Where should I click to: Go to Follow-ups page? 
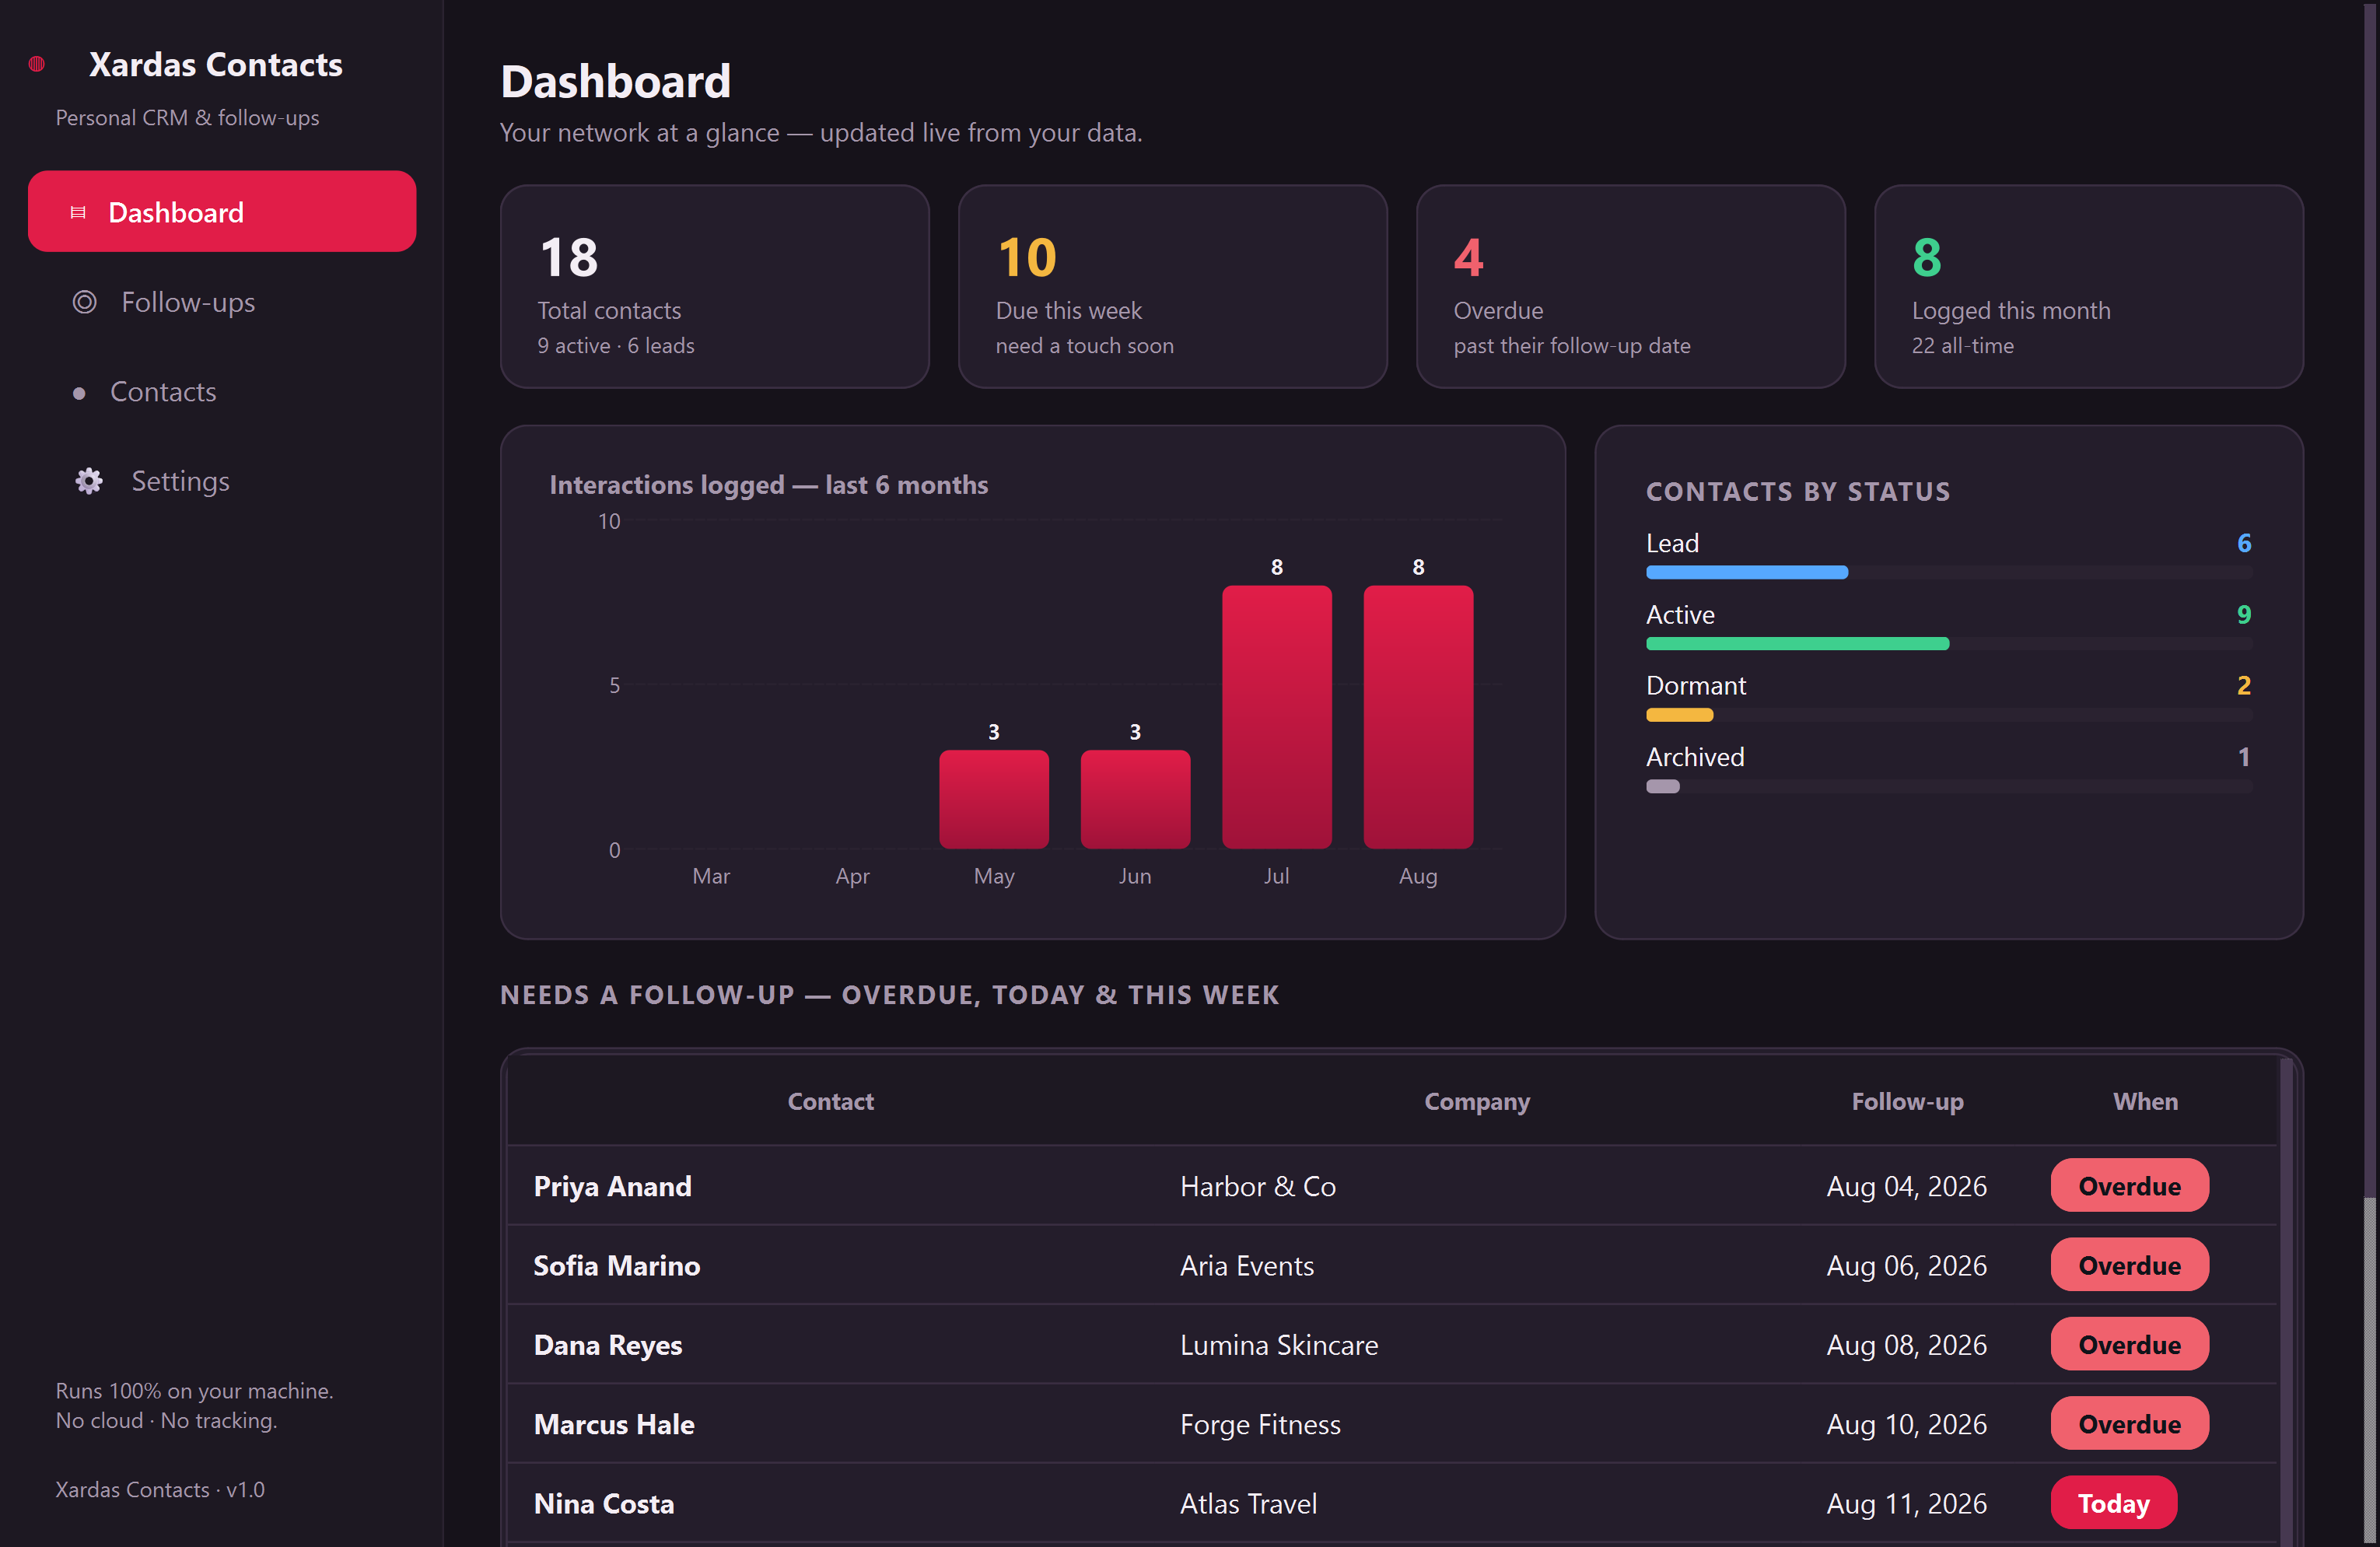click(222, 301)
